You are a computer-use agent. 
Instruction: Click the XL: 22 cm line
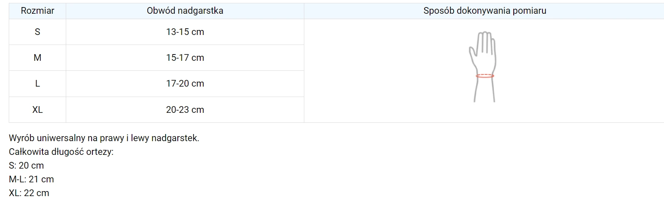pyautogui.click(x=29, y=193)
